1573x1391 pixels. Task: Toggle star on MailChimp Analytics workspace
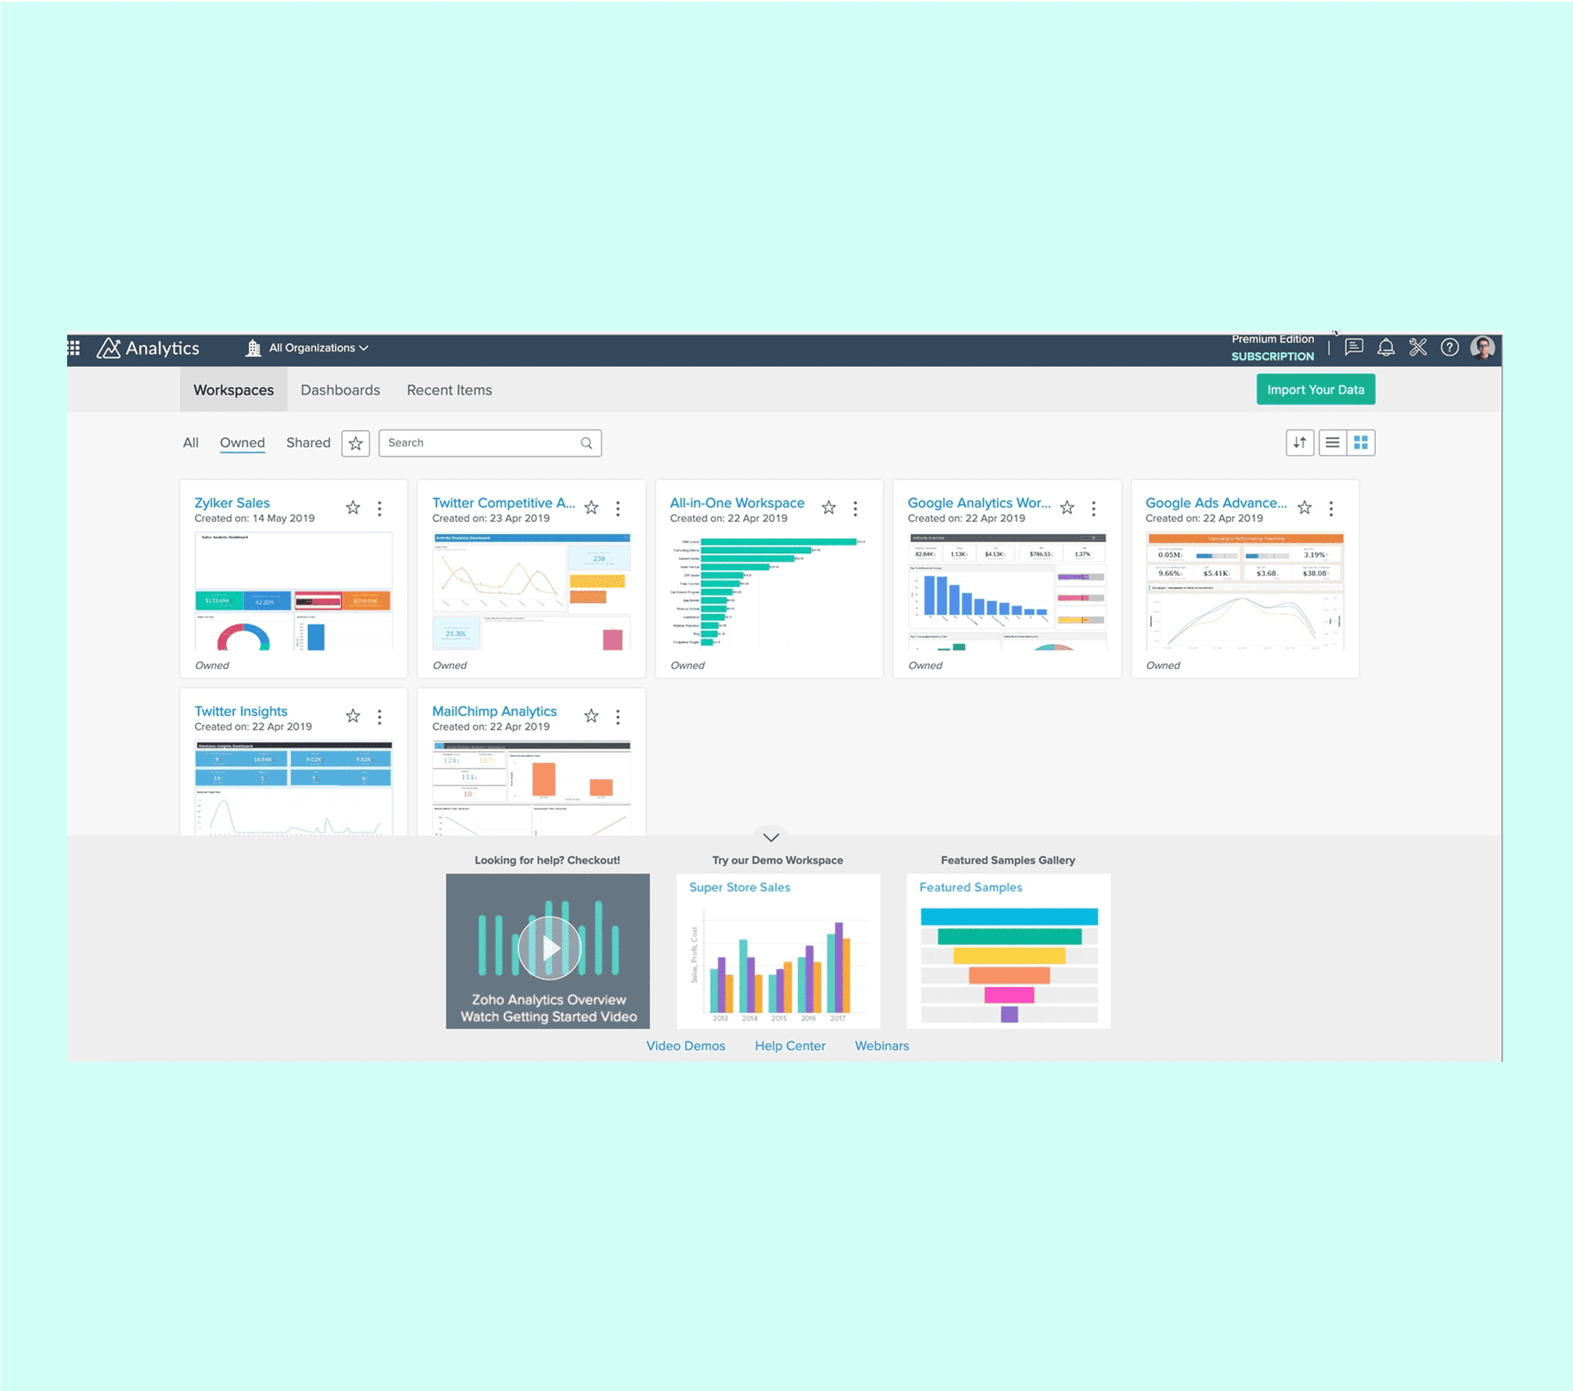click(592, 713)
